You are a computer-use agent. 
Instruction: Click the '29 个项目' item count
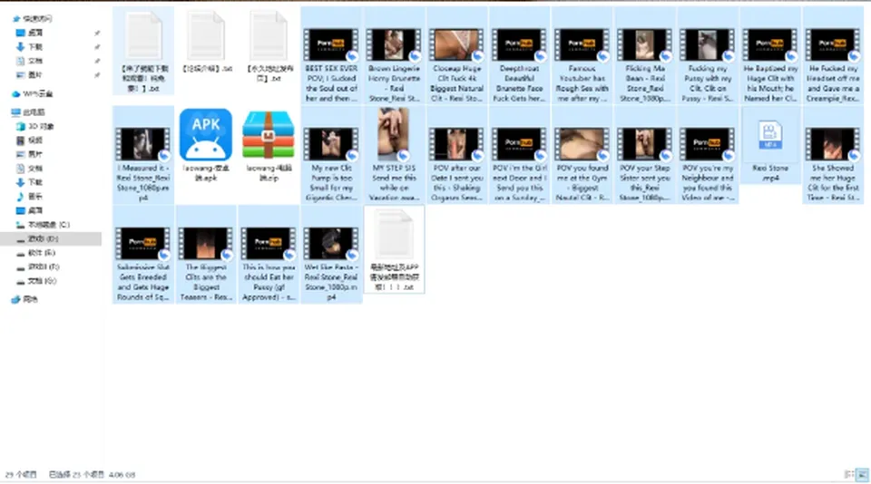coord(21,475)
